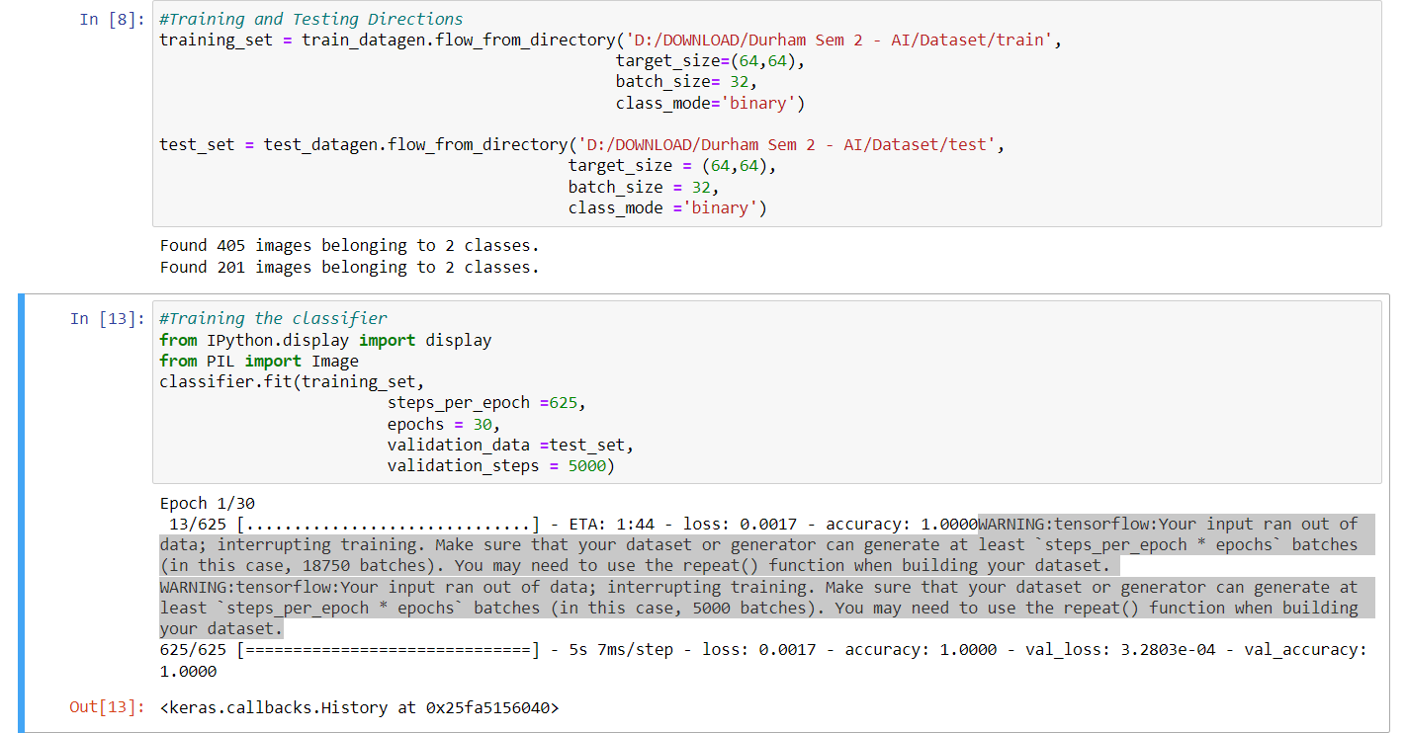1406x733 pixels.
Task: Click the Dataset/test directory path string
Action: click(x=792, y=144)
